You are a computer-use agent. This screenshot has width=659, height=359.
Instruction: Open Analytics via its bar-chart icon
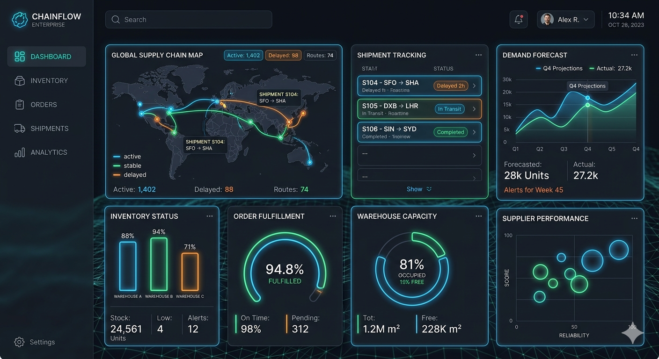click(x=19, y=152)
